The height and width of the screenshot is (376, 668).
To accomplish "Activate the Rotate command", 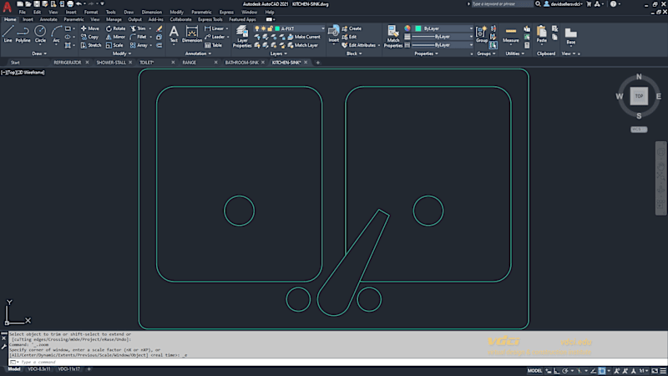I will [x=115, y=28].
